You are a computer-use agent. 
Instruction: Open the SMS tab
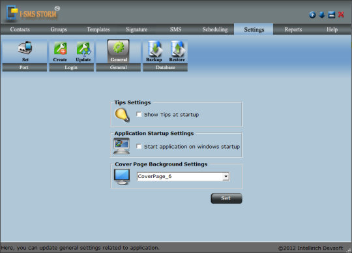(x=175, y=29)
